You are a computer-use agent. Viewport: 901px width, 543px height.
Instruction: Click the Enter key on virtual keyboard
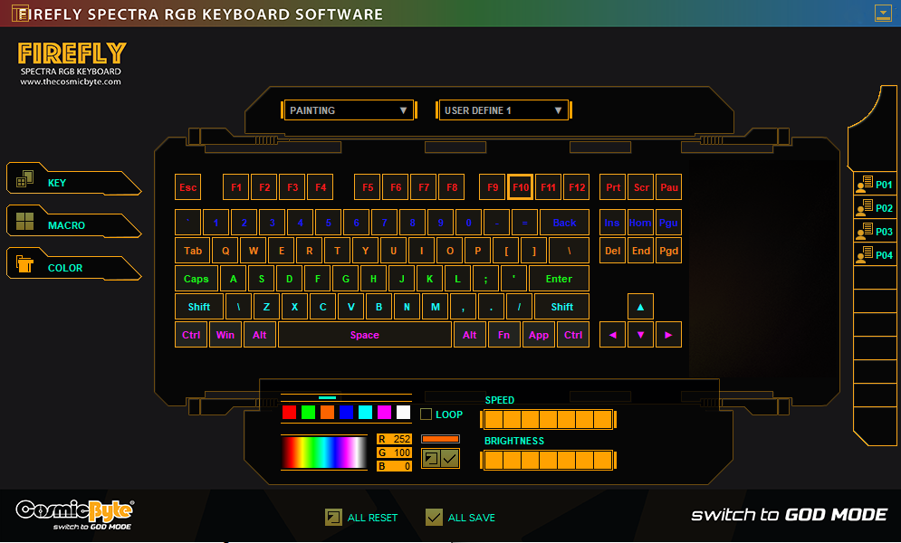click(x=559, y=279)
